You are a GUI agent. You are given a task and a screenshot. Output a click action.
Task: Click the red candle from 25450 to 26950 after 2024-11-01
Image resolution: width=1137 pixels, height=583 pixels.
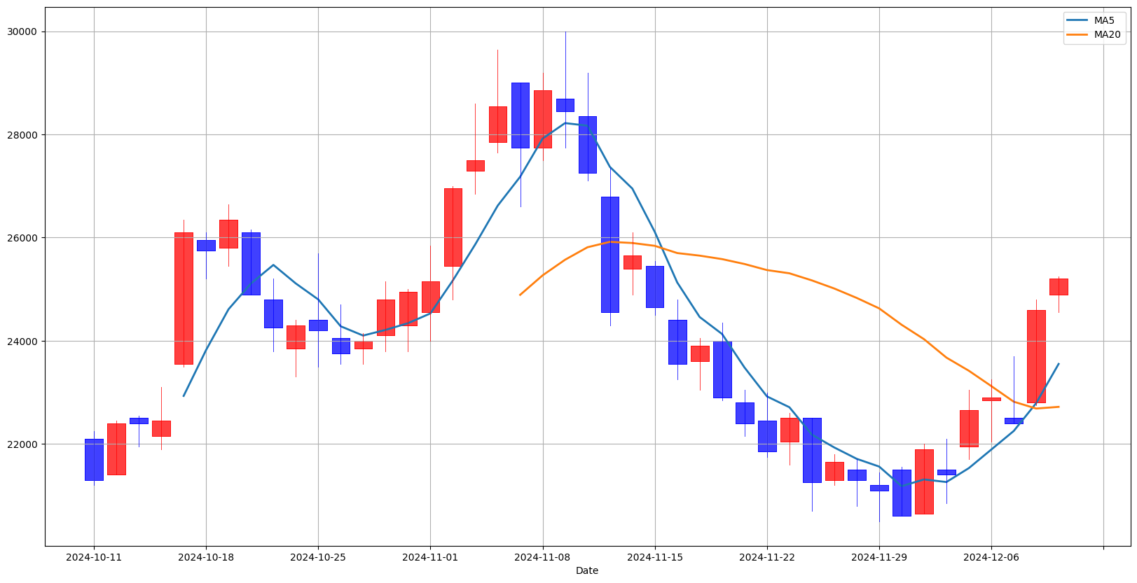pos(453,227)
